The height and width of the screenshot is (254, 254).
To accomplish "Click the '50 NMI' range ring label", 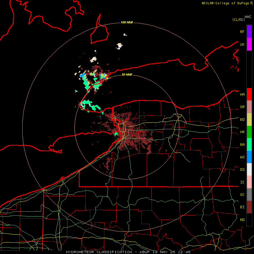I will [127, 75].
